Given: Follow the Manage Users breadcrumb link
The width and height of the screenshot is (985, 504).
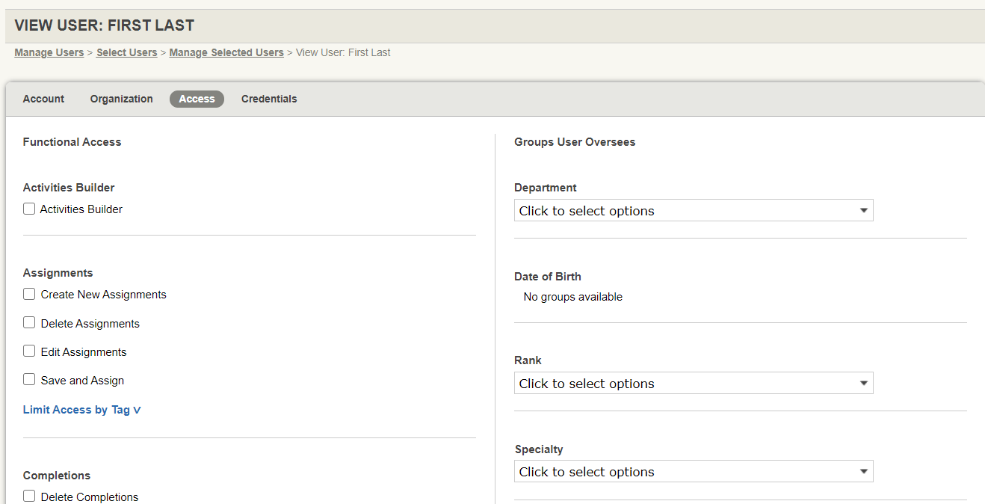Looking at the screenshot, I should point(49,52).
